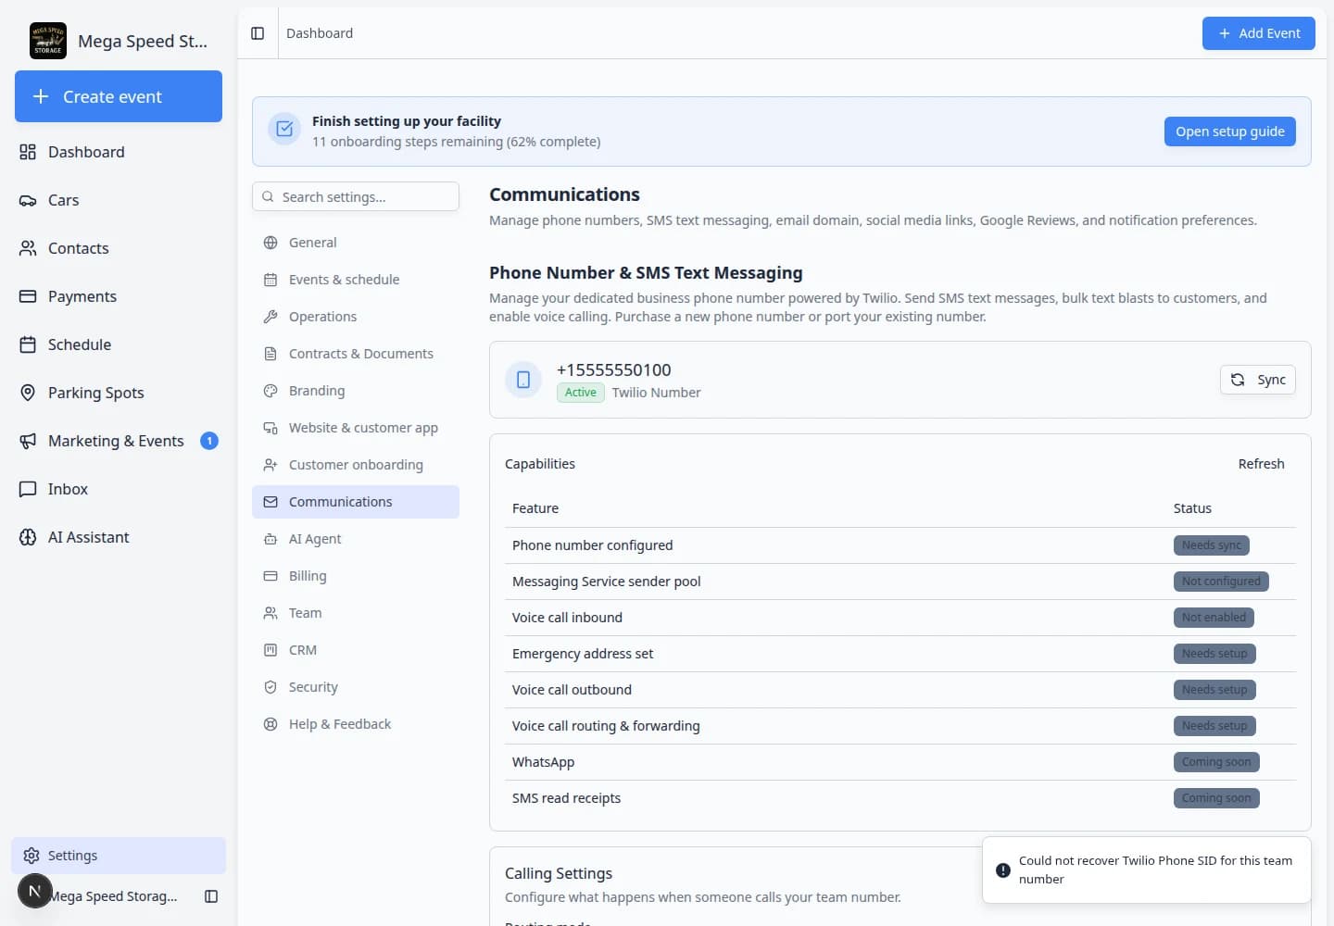Click the Active status badge
Viewport: 1334px width, 926px height.
coord(581,393)
